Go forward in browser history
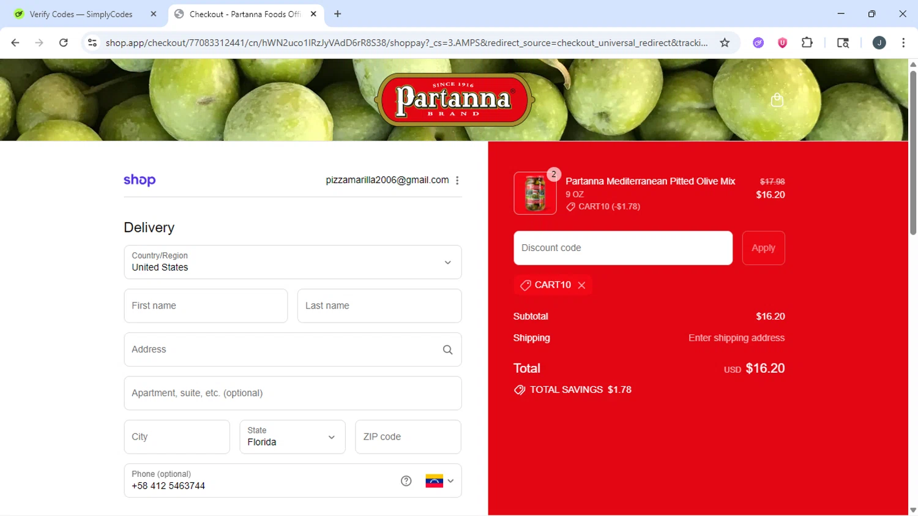This screenshot has height=516, width=918. (x=39, y=43)
